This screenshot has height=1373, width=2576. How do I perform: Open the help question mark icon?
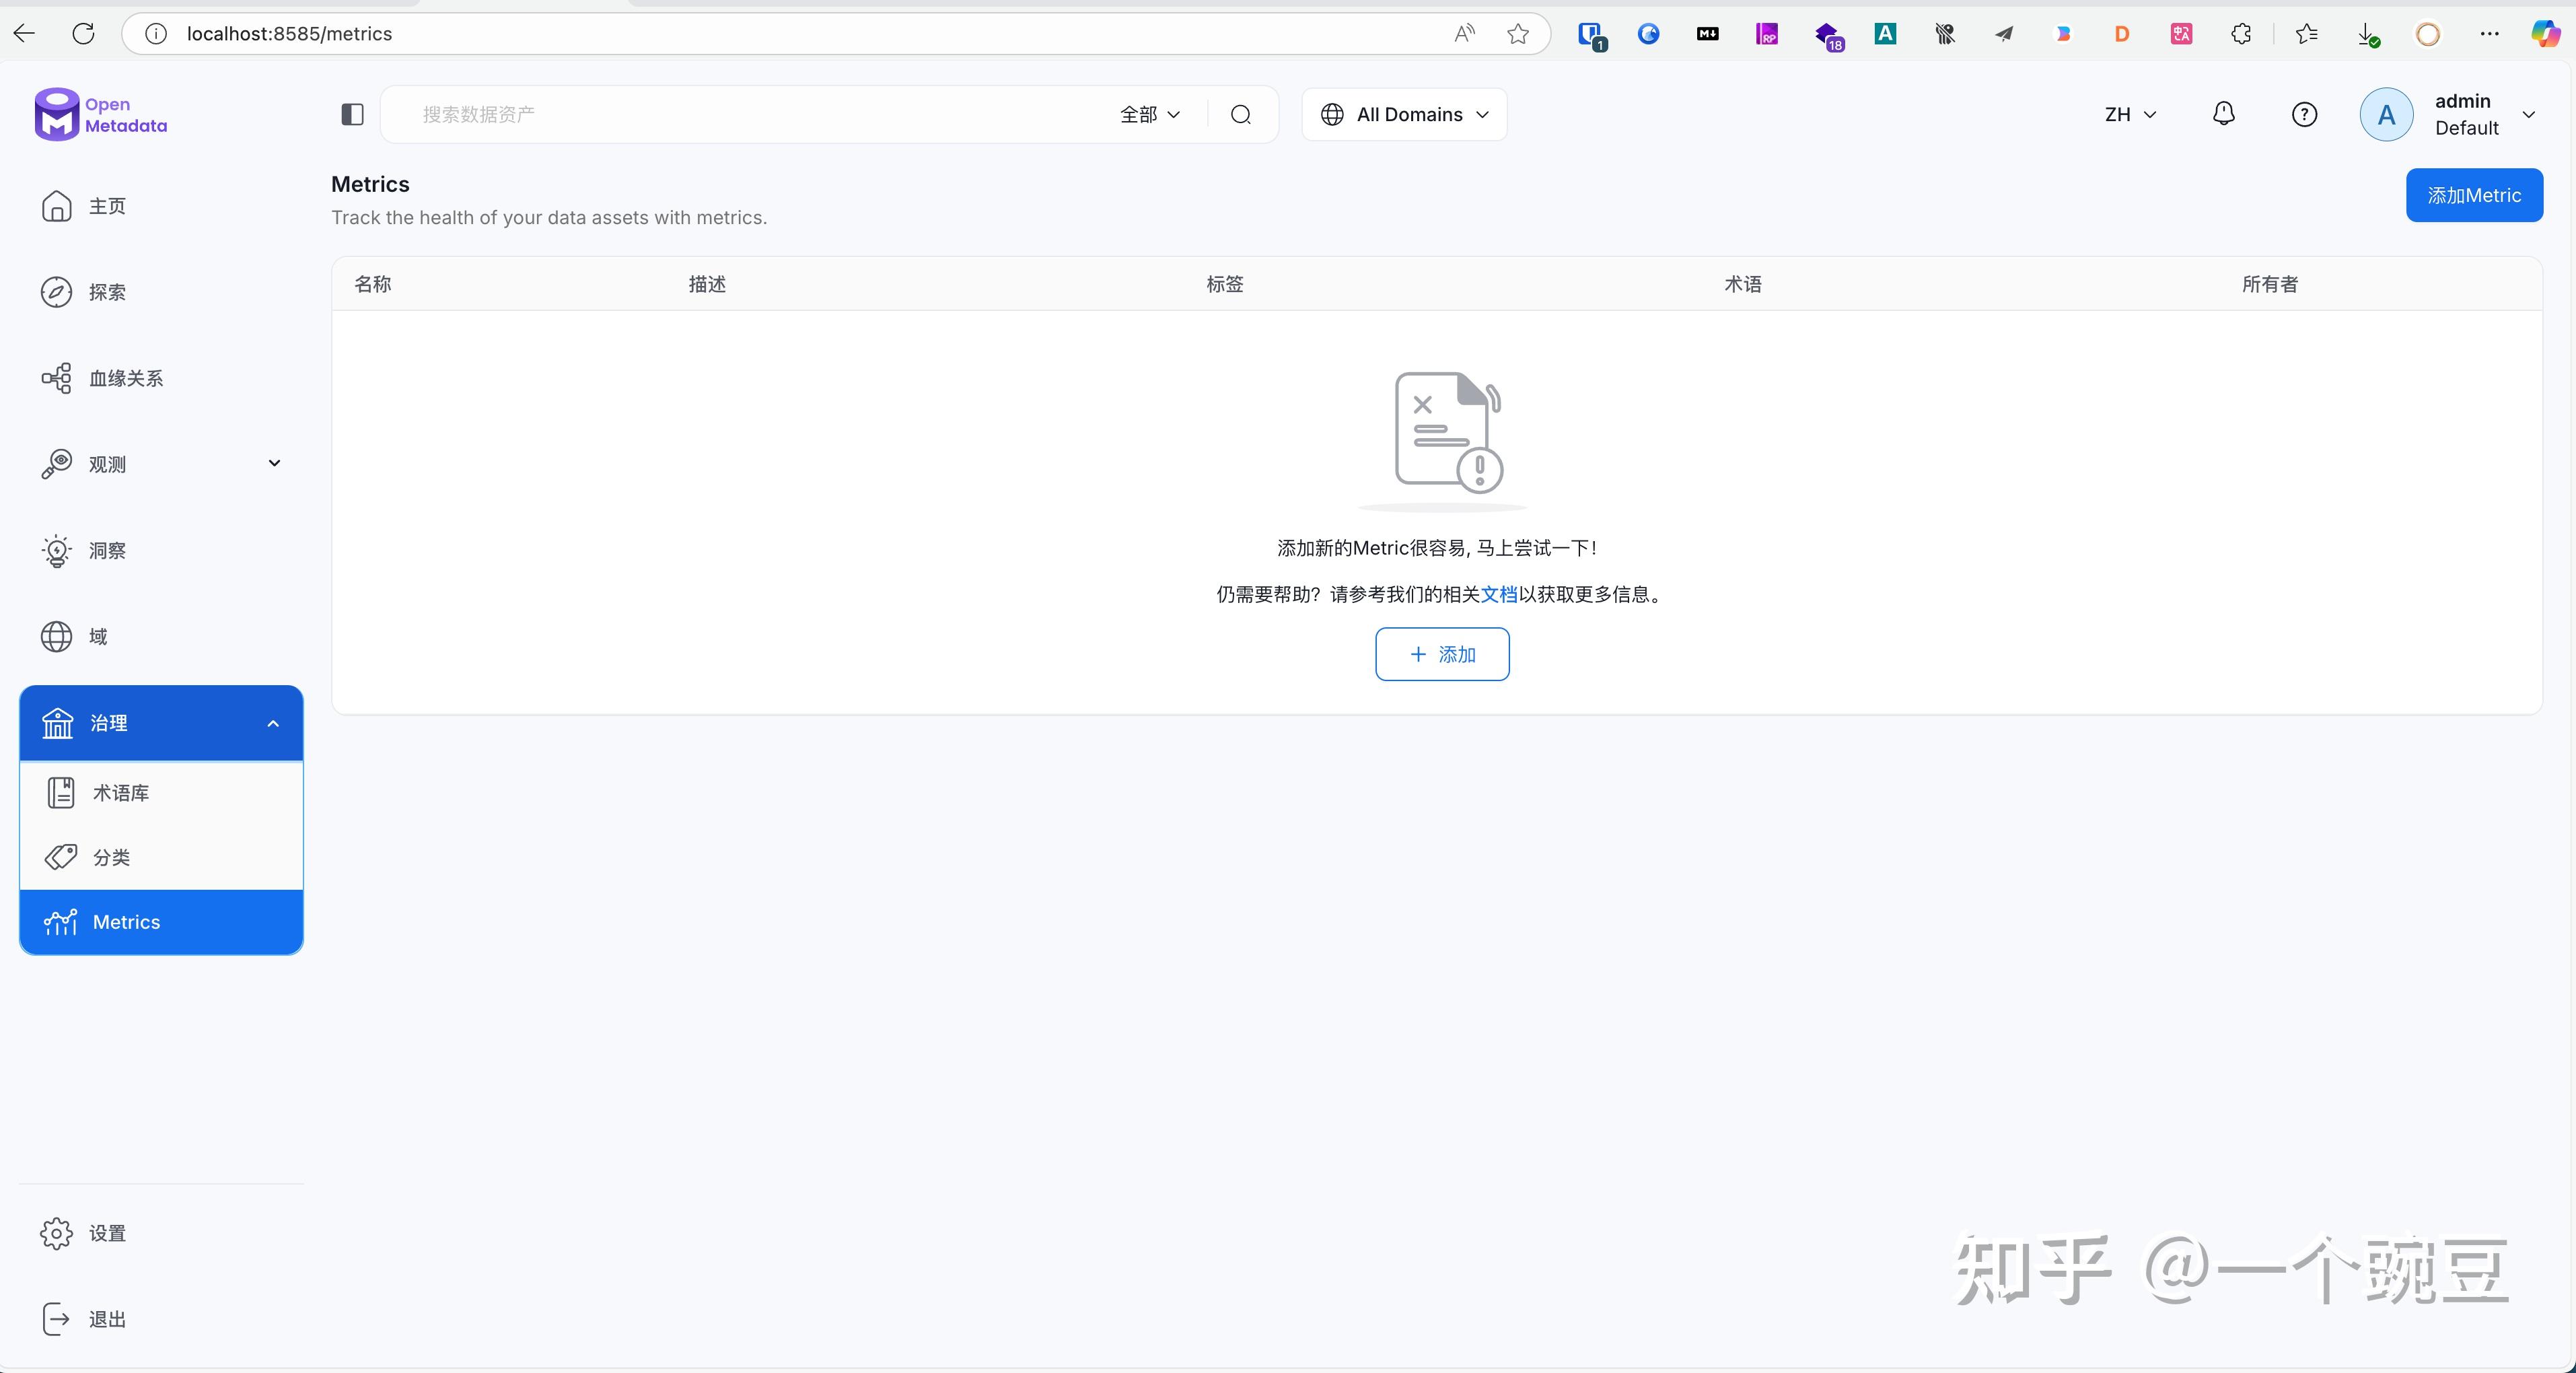pyautogui.click(x=2304, y=114)
